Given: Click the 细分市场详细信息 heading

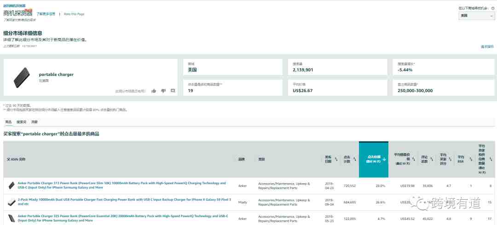Looking at the screenshot, I should tap(23, 33).
